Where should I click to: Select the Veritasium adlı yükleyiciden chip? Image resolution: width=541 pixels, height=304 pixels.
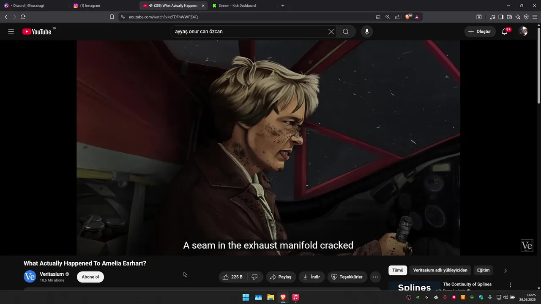click(440, 270)
